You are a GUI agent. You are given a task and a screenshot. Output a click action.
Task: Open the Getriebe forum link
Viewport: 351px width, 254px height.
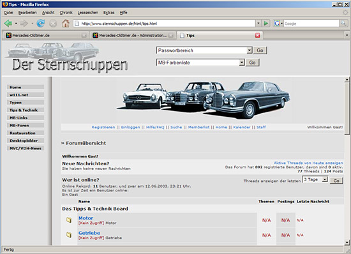click(x=89, y=233)
